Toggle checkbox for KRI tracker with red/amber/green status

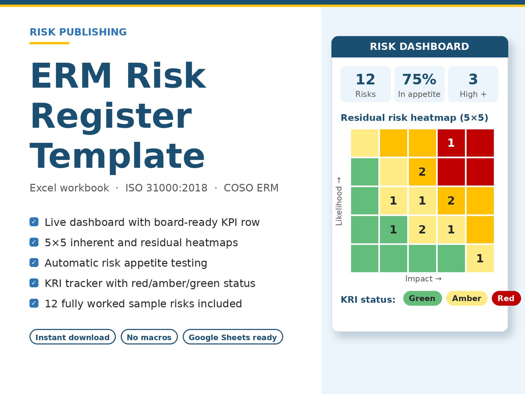click(34, 283)
